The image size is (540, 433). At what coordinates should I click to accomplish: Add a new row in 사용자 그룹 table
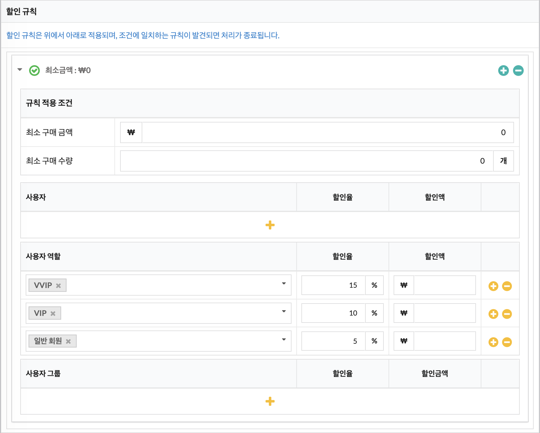pos(270,401)
